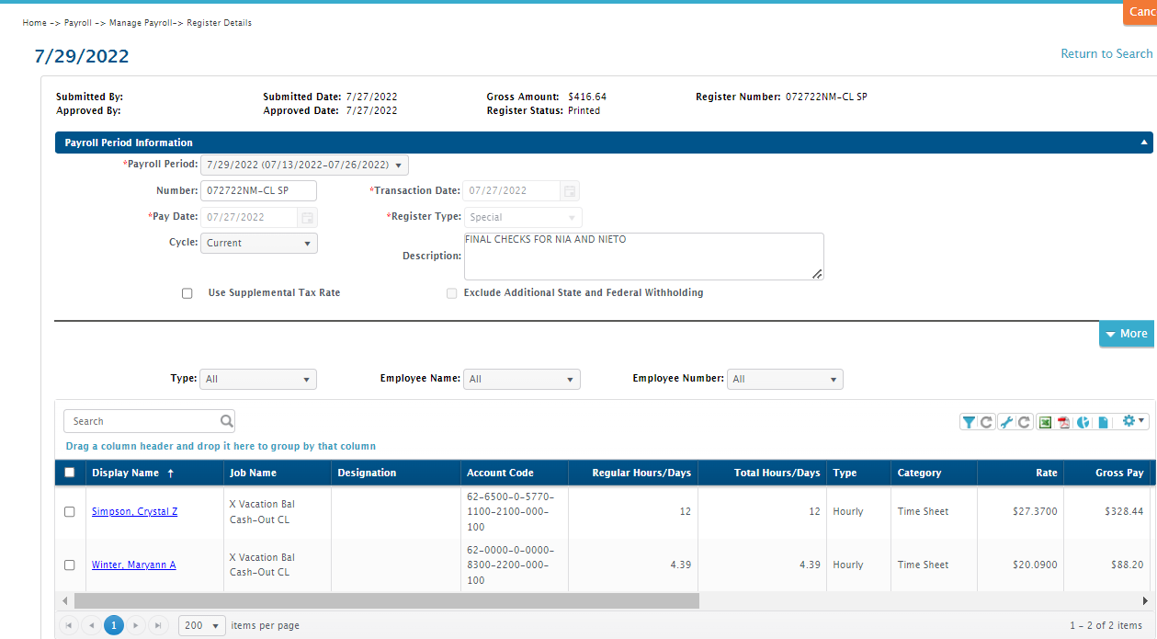Click the search magnifier icon
This screenshot has width=1157, height=639.
pyautogui.click(x=227, y=421)
